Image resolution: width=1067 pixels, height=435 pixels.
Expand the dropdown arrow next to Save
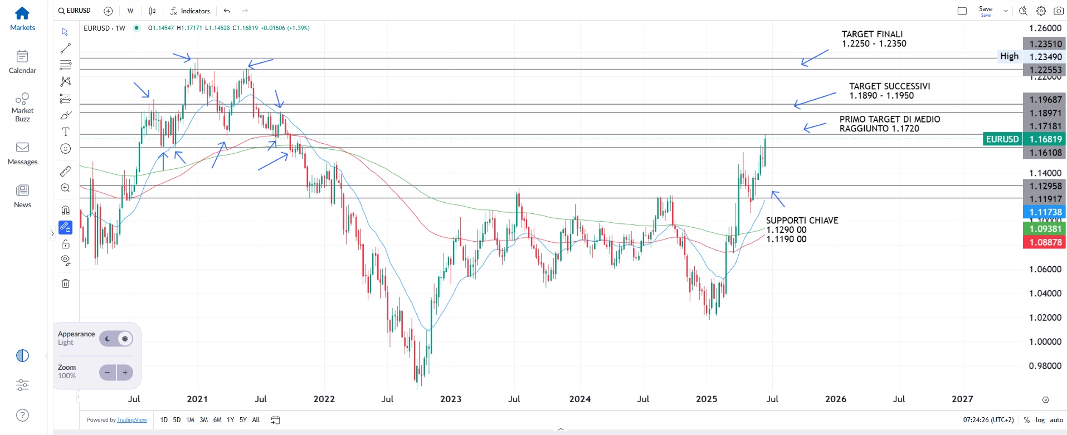[1006, 11]
